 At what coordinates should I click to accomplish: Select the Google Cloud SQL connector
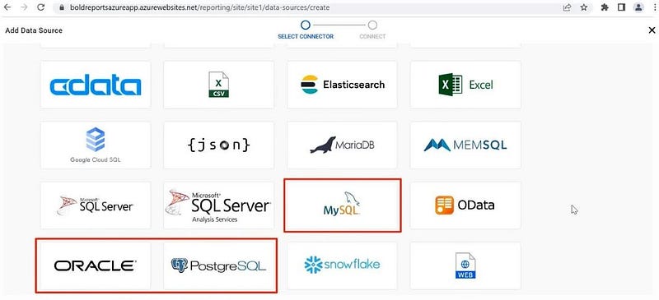point(96,145)
